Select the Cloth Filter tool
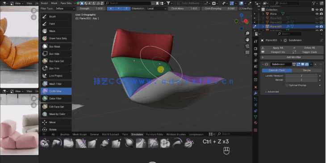Screen dimensions: 326x163 (x=56, y=91)
